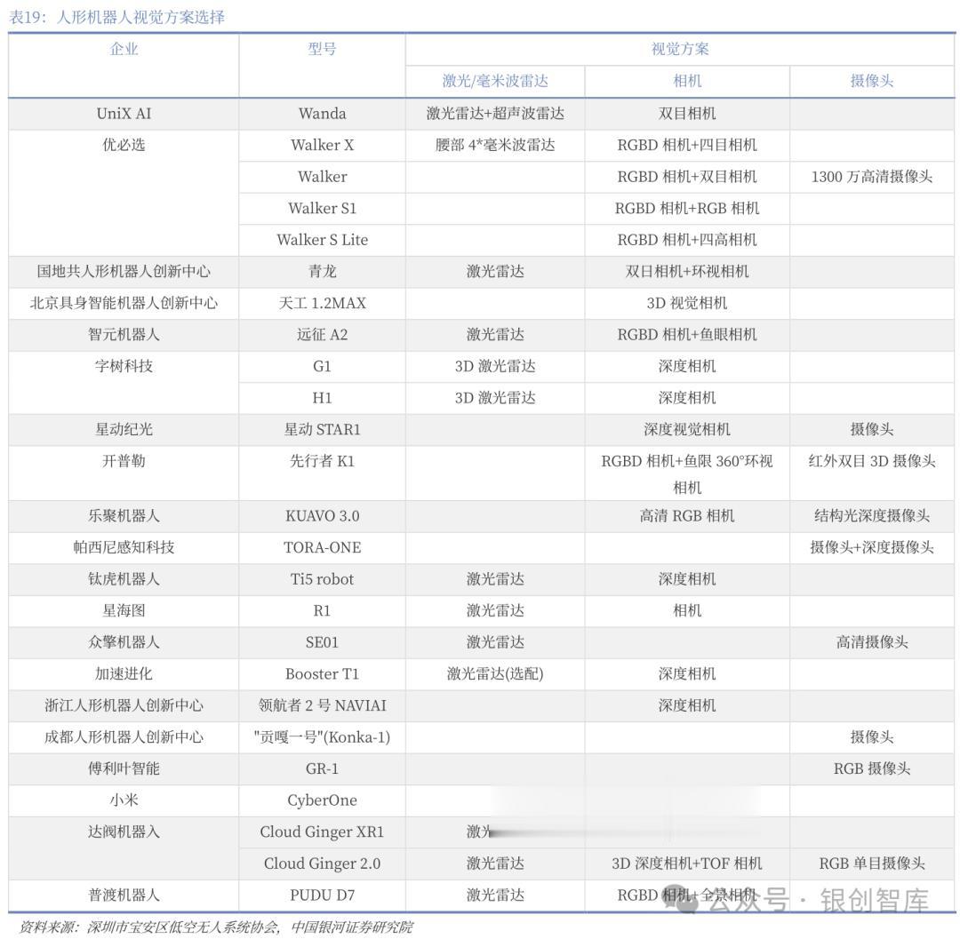
Task: Click the '红外双目 3D 摄像头' cell
Action: point(872,461)
